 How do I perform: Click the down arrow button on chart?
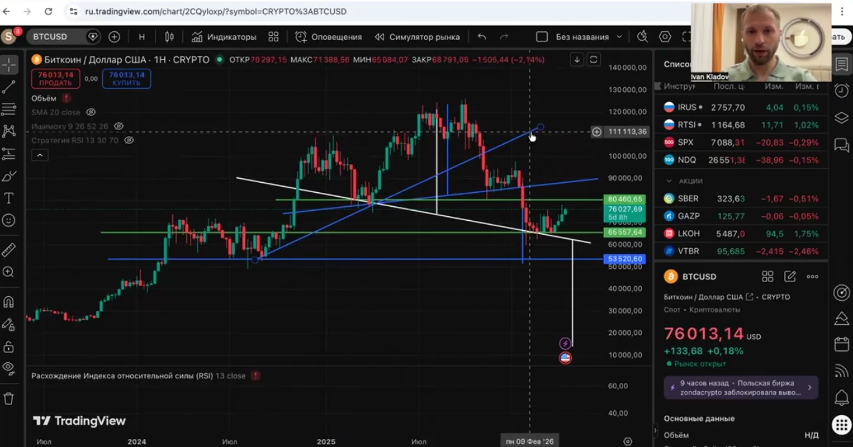coord(577,59)
